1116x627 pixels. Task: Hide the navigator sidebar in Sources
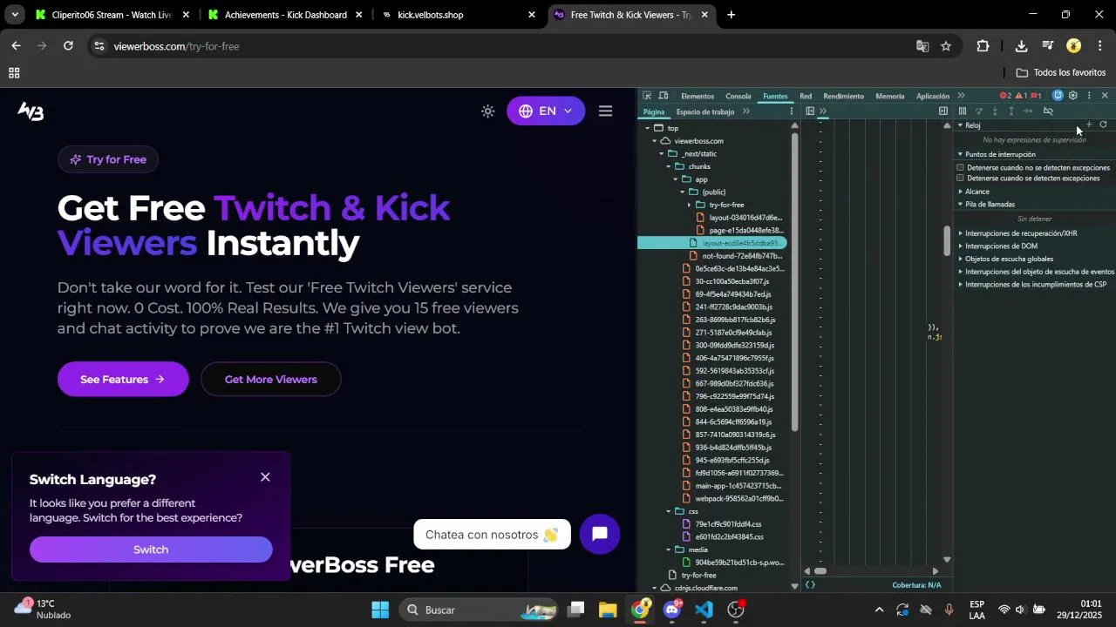pyautogui.click(x=810, y=111)
